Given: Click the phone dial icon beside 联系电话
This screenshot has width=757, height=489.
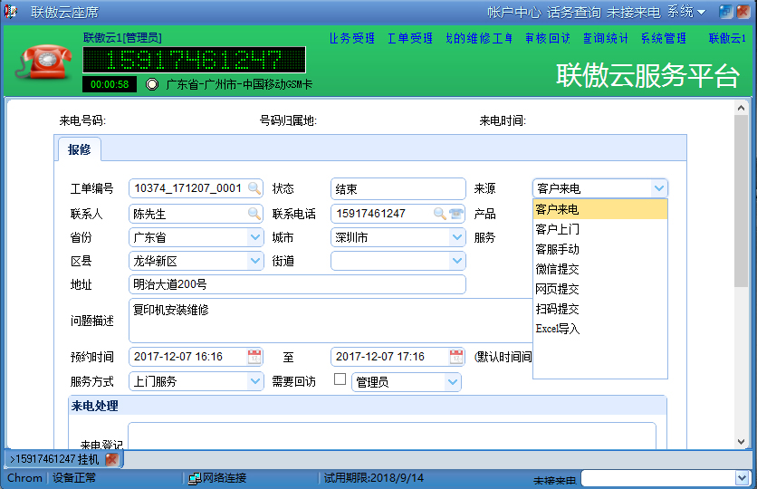Looking at the screenshot, I should pos(455,214).
